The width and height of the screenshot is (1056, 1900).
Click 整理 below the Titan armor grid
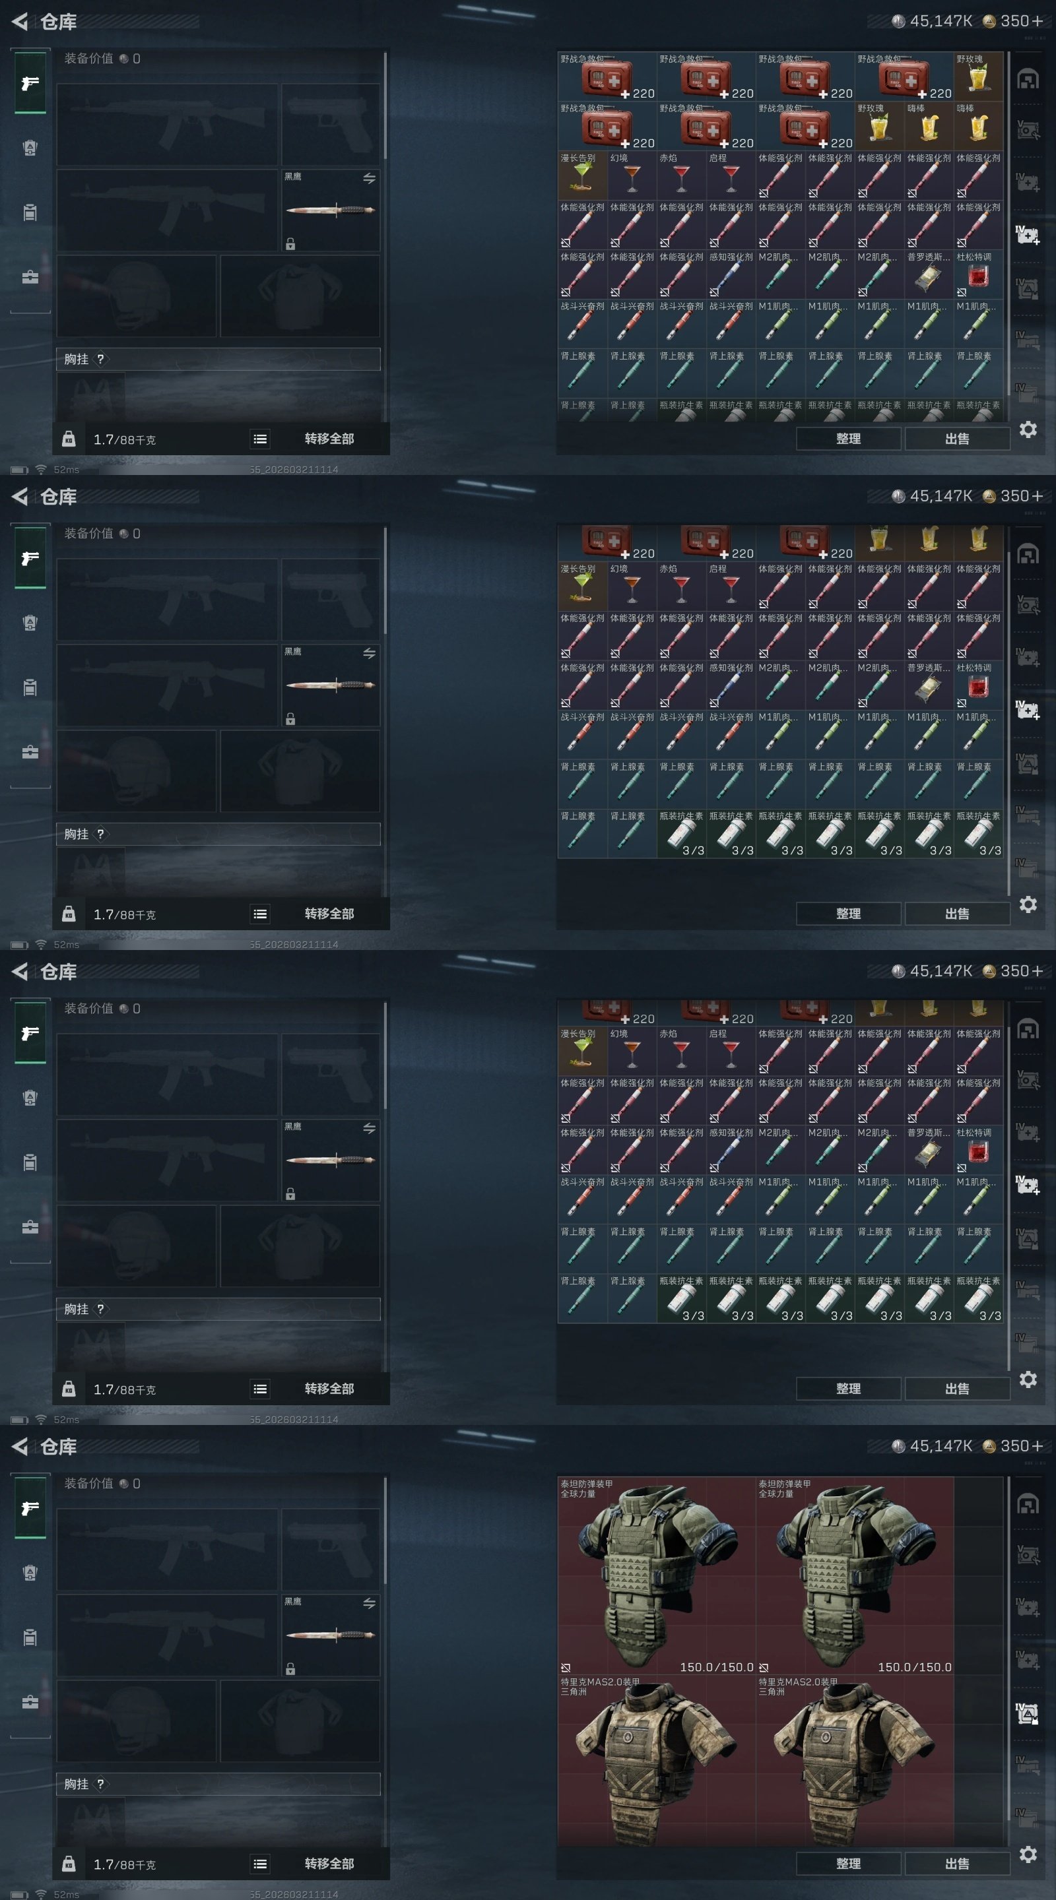pyautogui.click(x=848, y=1863)
